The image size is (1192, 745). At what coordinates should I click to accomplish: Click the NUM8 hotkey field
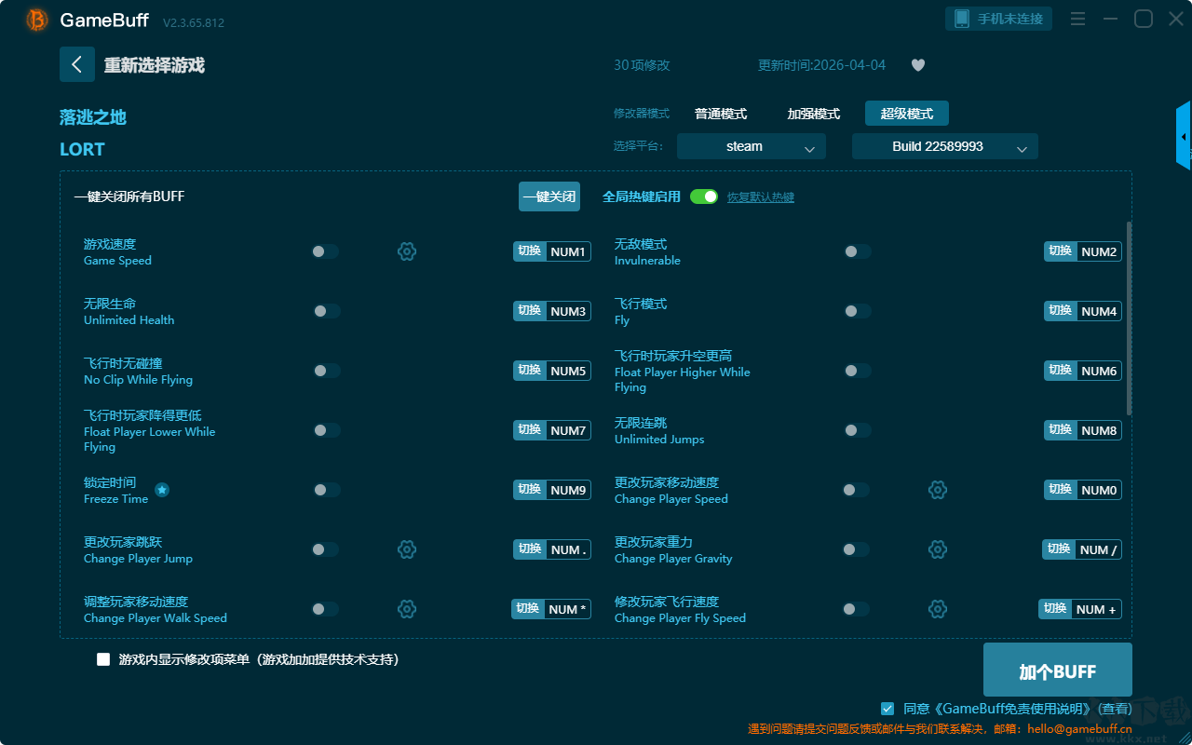pos(1099,430)
